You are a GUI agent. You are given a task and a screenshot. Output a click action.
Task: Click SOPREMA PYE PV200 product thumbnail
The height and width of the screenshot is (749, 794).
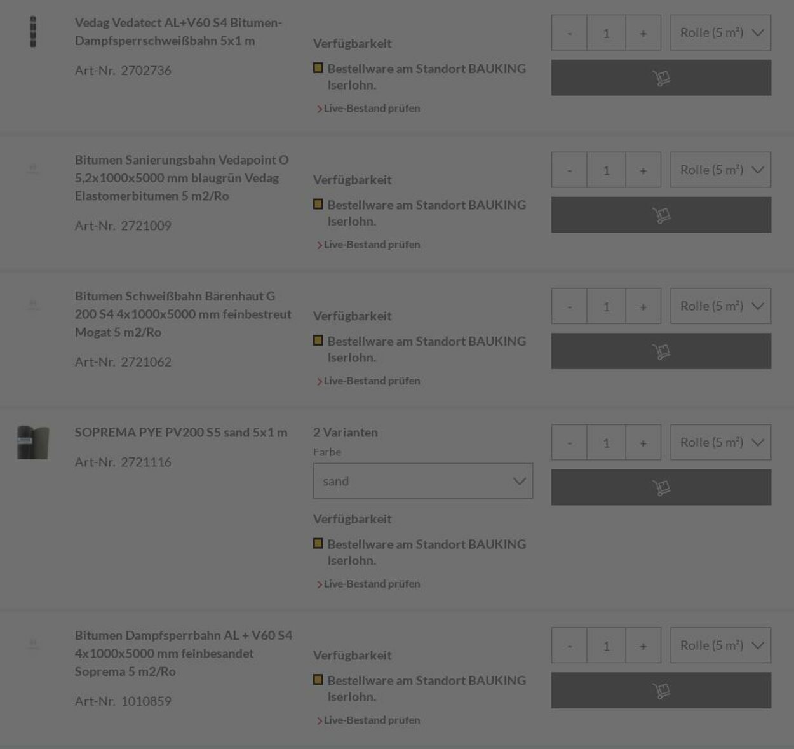click(33, 442)
